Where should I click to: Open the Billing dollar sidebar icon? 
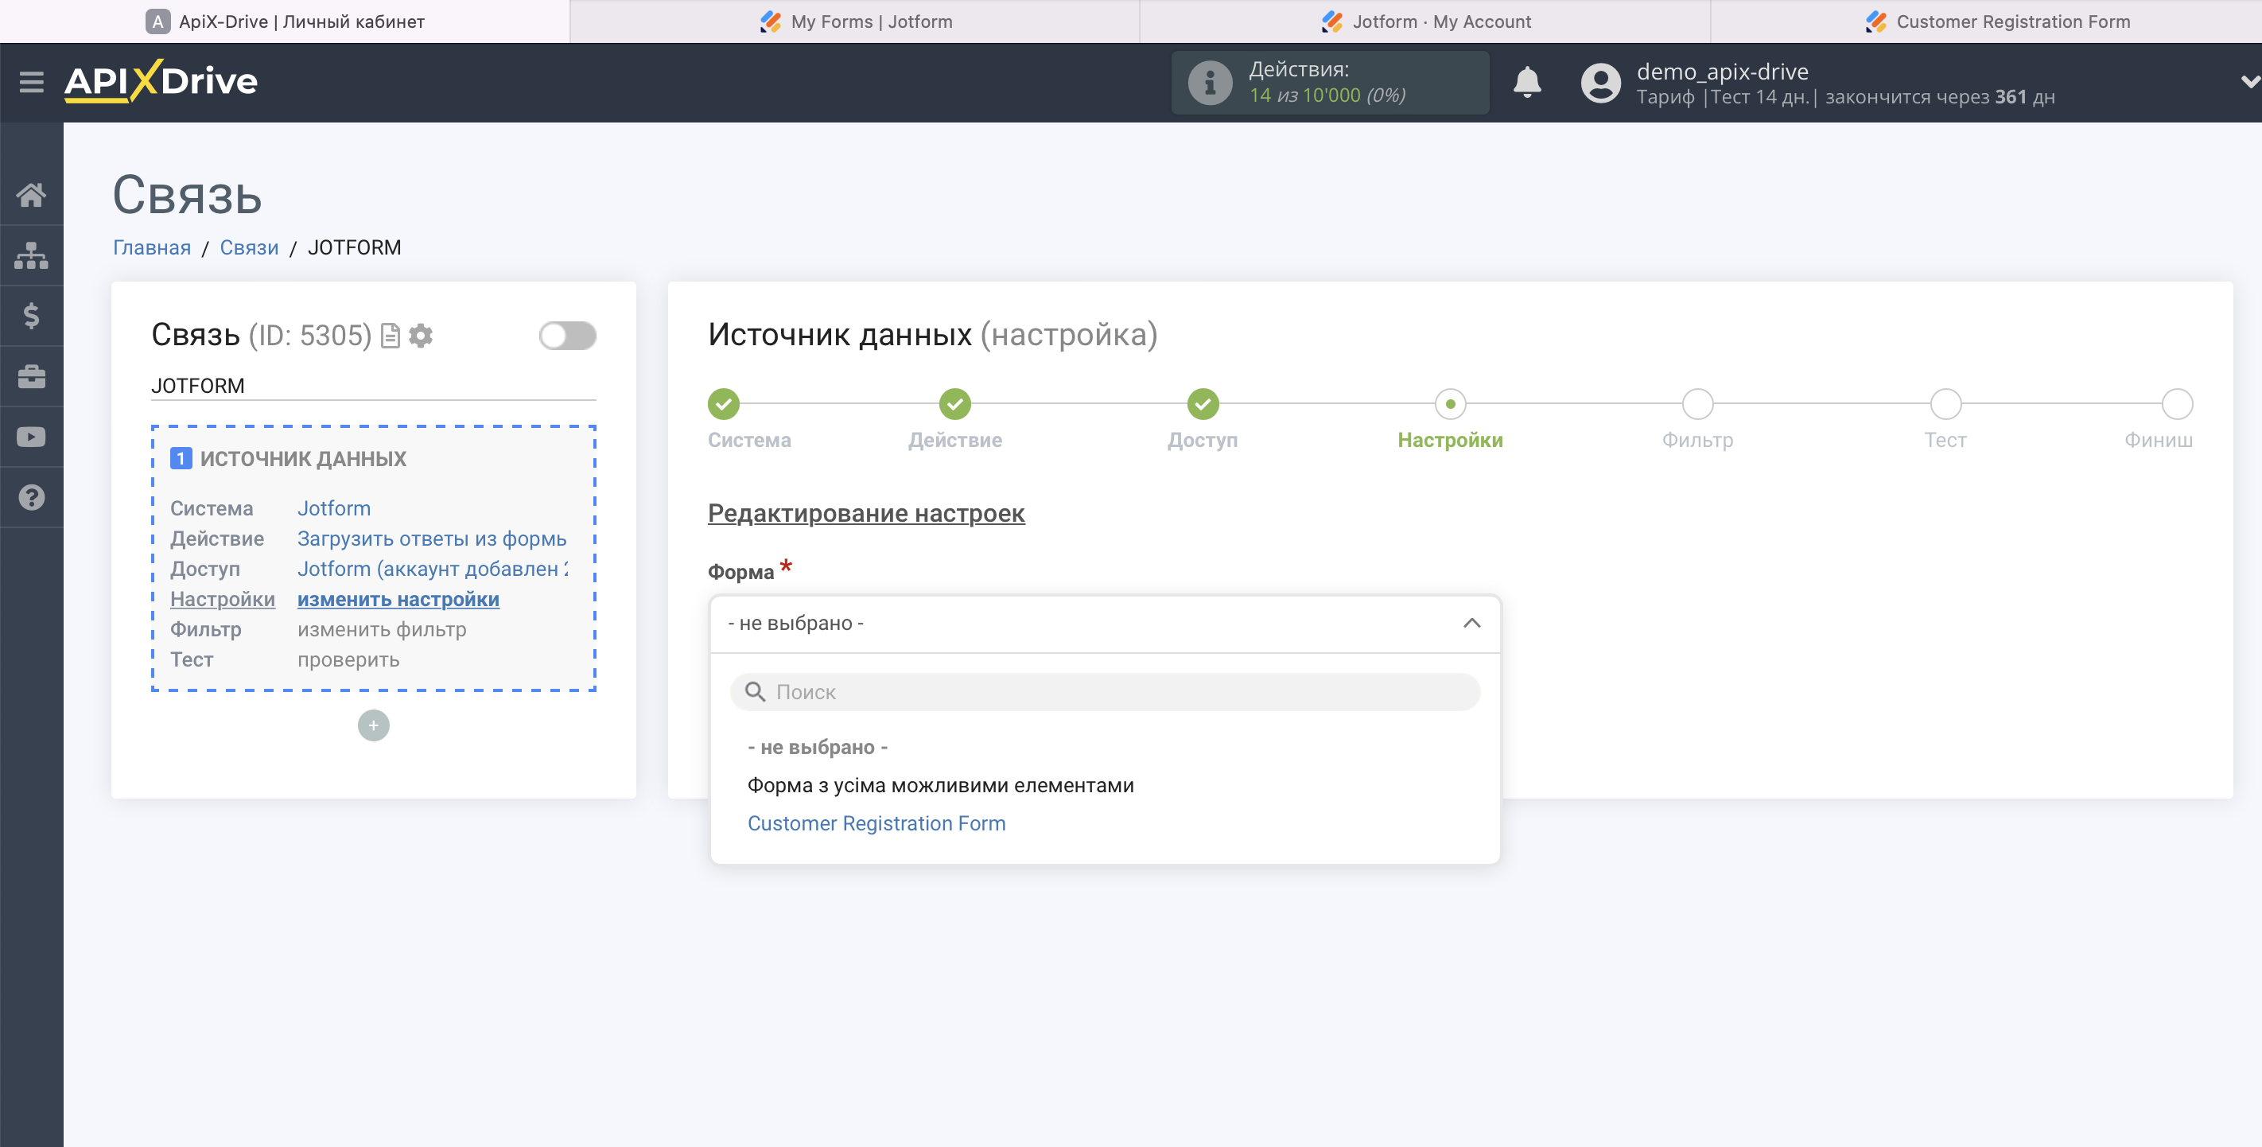point(32,315)
